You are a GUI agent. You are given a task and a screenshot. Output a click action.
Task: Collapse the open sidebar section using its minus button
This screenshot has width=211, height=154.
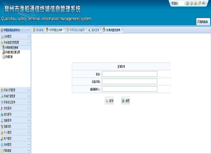coord(29,42)
